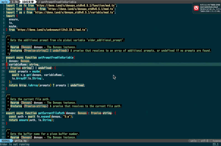Open the next.taskchute.cloud notification
The height and width of the screenshot is (146, 221).
[207, 8]
